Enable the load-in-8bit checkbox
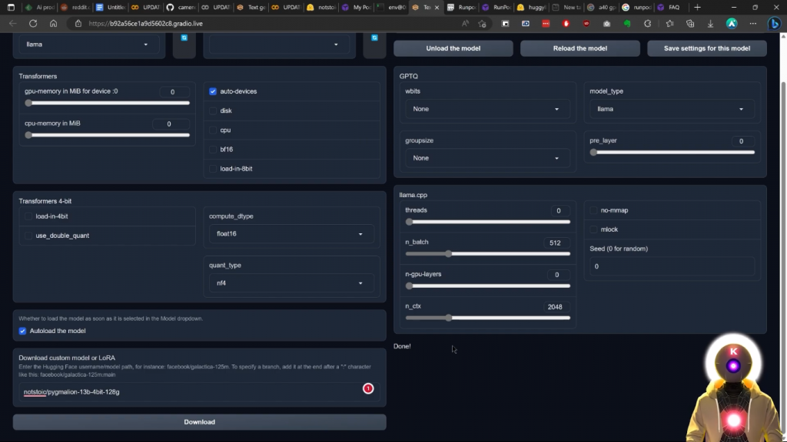The width and height of the screenshot is (787, 442). pos(213,169)
